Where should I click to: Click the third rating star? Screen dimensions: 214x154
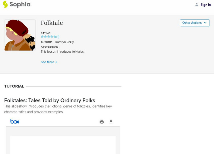click(48, 37)
